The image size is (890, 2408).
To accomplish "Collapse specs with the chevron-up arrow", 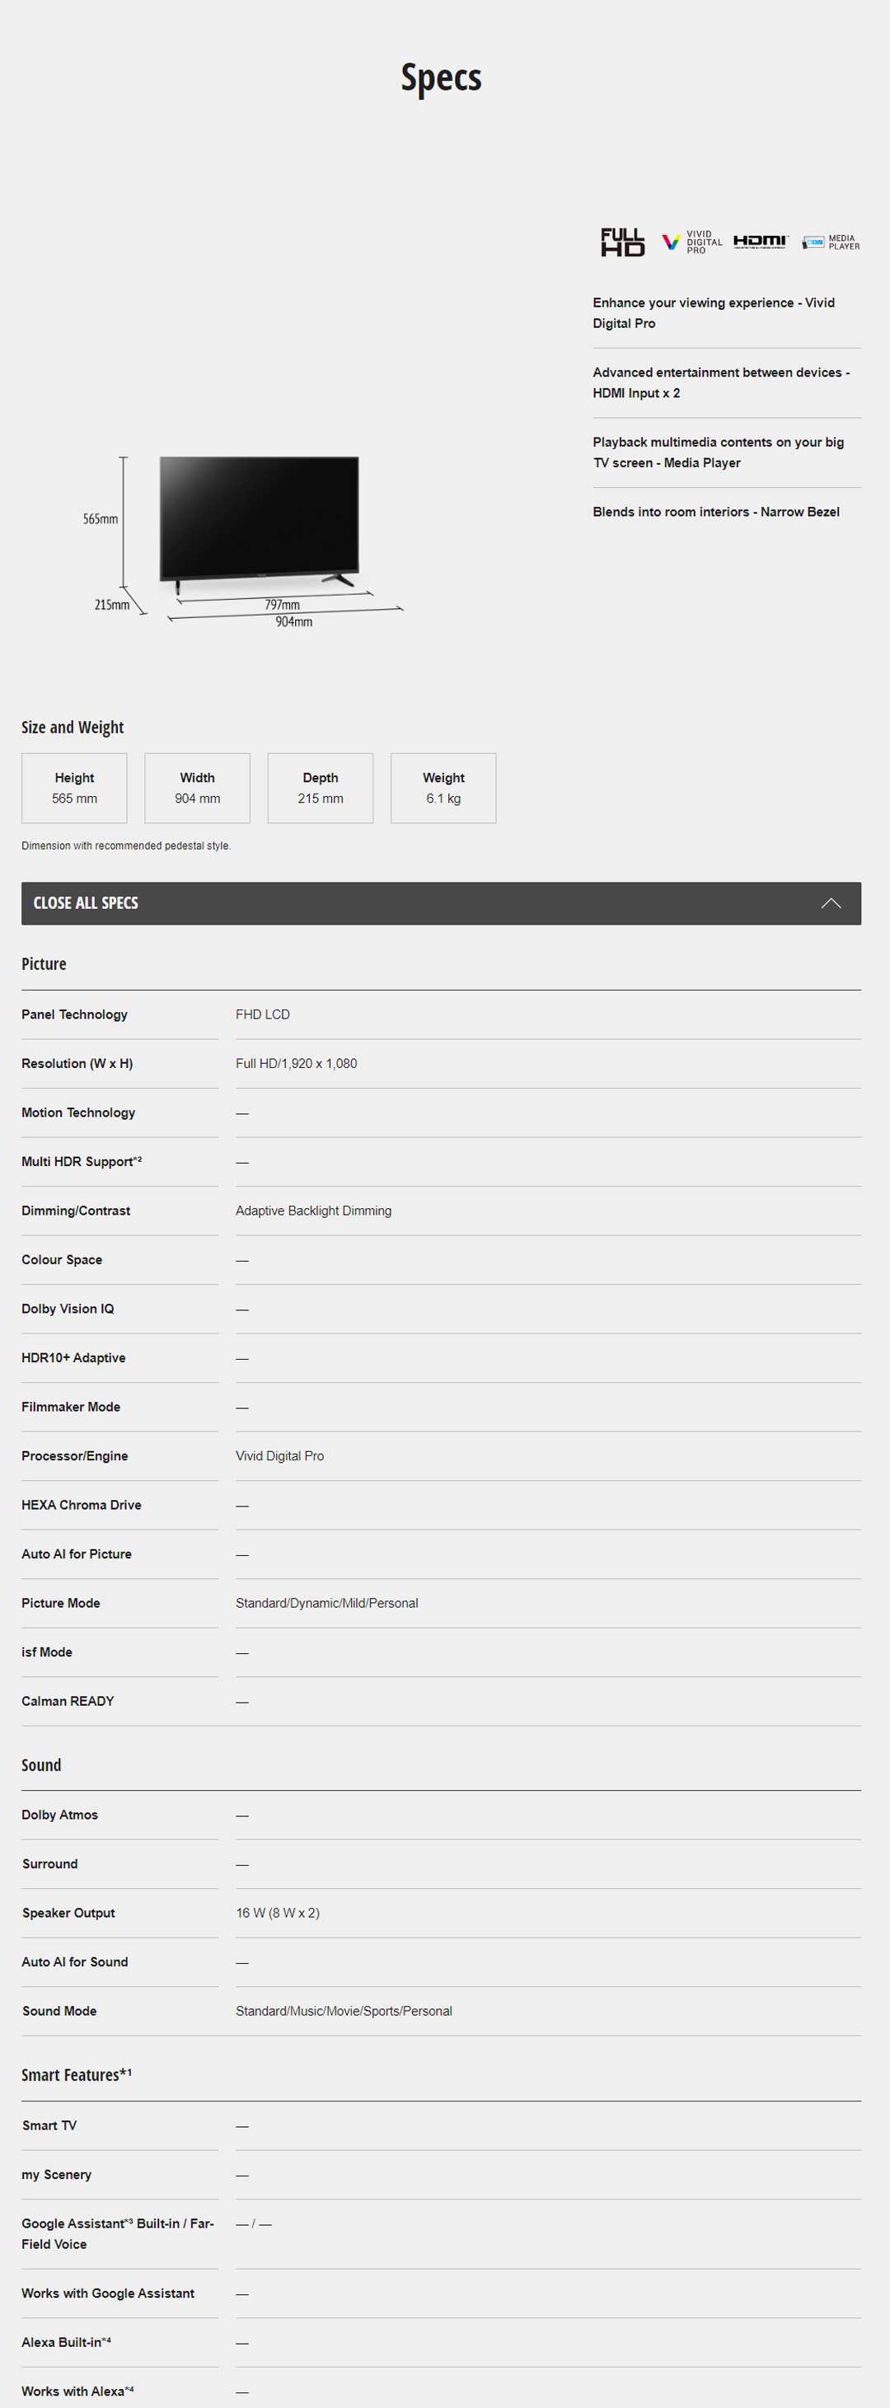I will point(830,903).
